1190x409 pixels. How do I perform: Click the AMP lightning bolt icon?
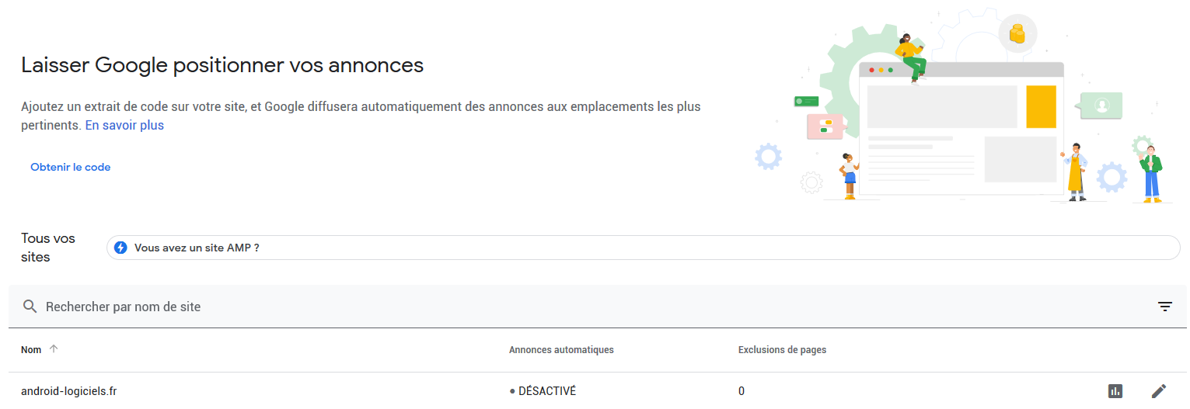[120, 248]
